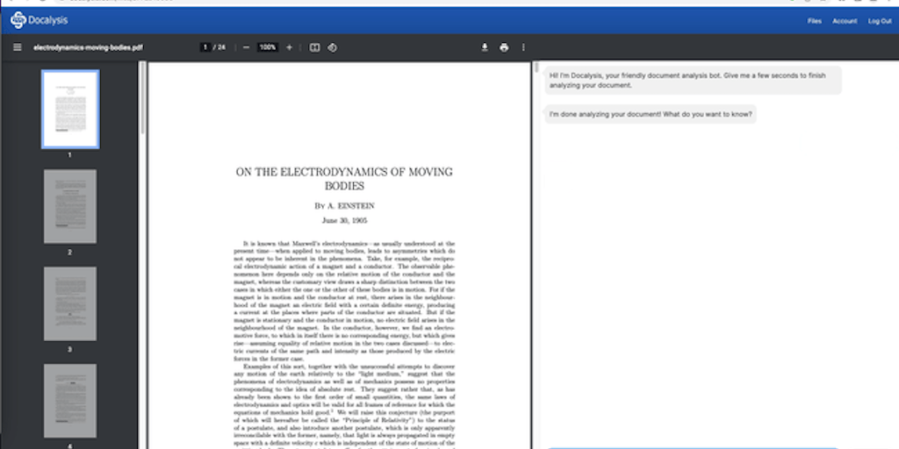
Task: Rotate the document counterclockwise
Action: 332,47
